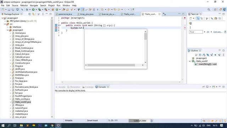
Task: Click Display Selected Console icon
Action: coord(207,87)
